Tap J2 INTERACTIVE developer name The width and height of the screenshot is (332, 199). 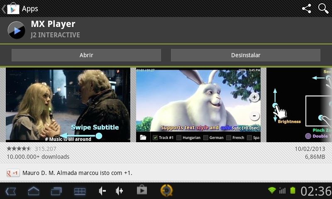click(x=56, y=35)
